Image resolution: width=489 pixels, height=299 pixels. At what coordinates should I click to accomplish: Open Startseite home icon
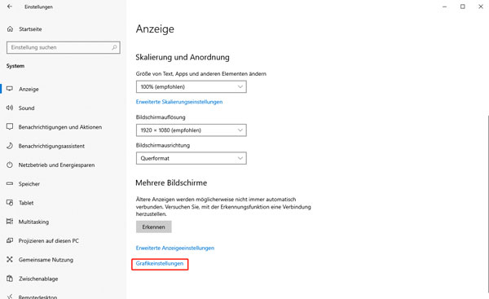(10, 29)
